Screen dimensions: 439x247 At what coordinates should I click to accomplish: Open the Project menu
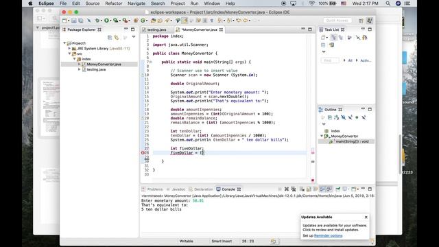[x=178, y=3]
